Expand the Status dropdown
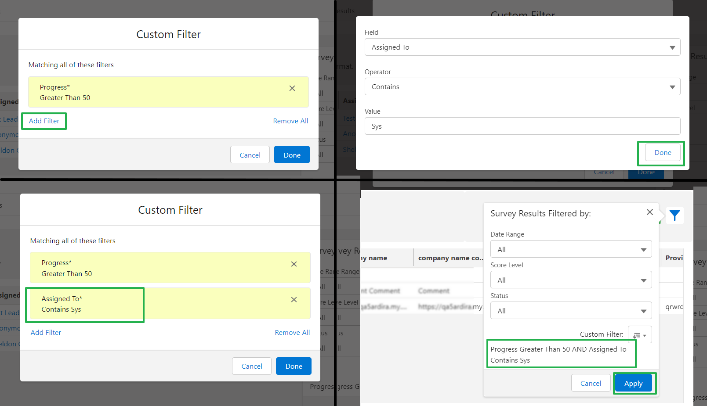The image size is (707, 406). (570, 311)
